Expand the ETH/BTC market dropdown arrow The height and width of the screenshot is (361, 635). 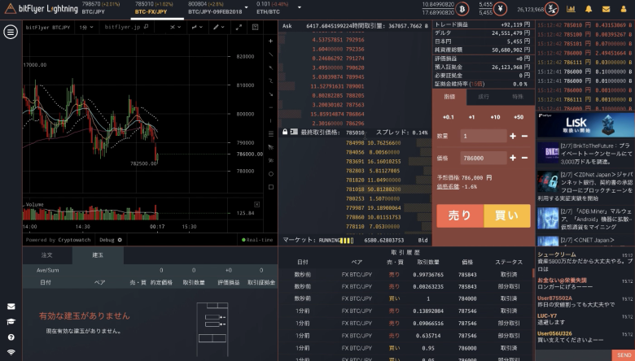tap(300, 7)
